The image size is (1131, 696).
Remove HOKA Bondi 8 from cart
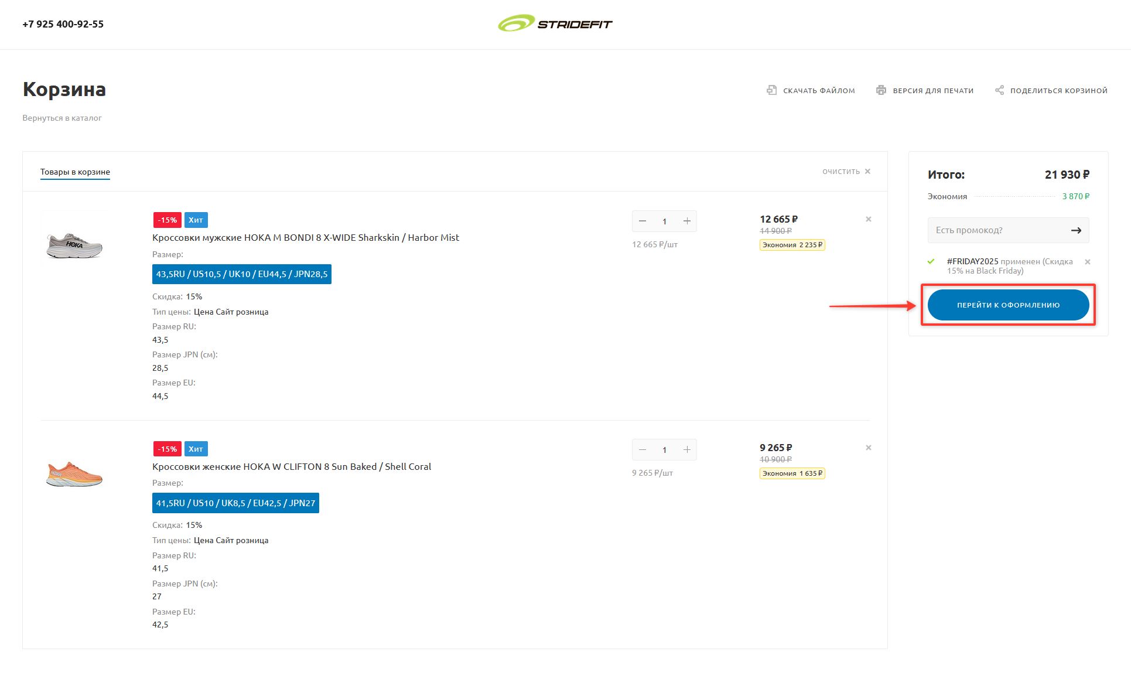click(869, 219)
